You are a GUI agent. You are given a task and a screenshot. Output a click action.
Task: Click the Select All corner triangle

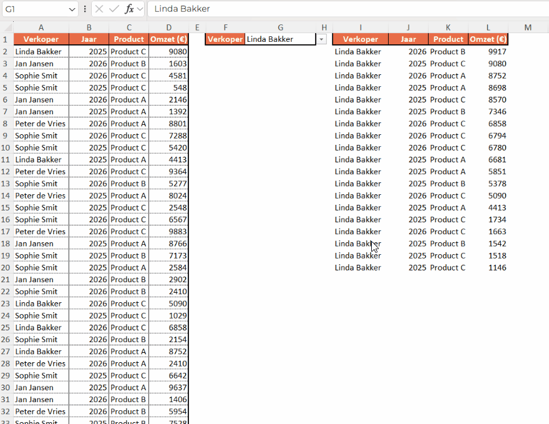[x=7, y=27]
